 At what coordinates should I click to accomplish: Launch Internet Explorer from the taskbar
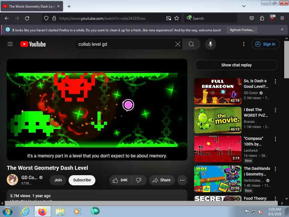(x=25, y=211)
